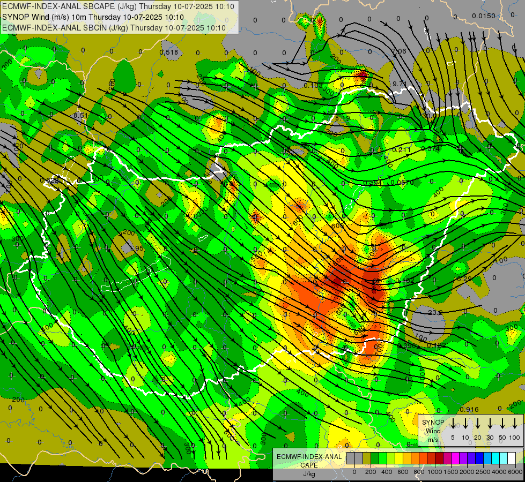Pick the purple CAPE legend swatch
Viewport: 525px width, 482px height.
click(x=463, y=458)
